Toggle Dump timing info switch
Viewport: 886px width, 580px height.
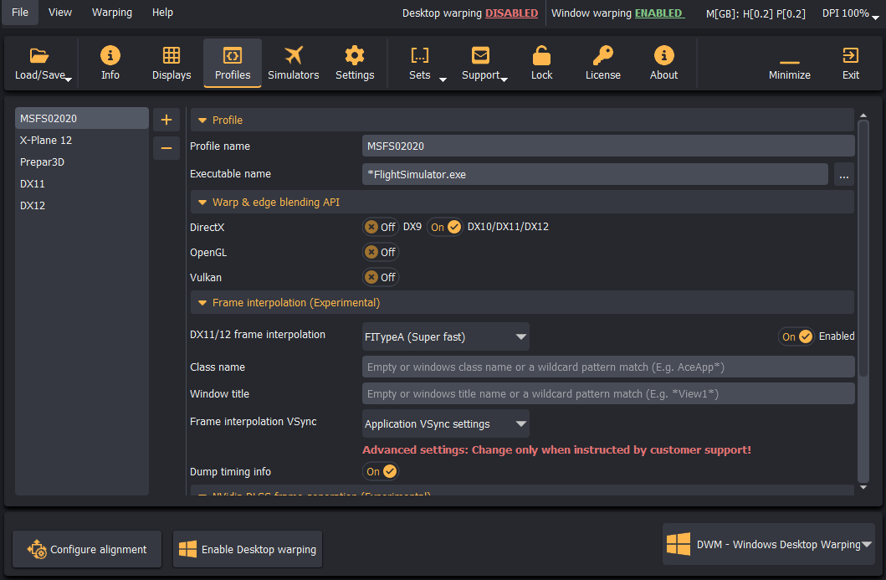(x=381, y=471)
